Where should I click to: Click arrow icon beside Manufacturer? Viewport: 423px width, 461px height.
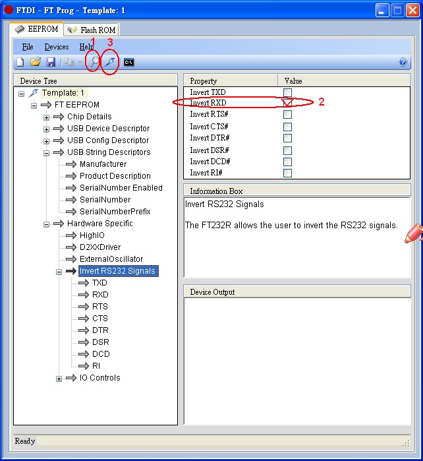click(x=71, y=164)
